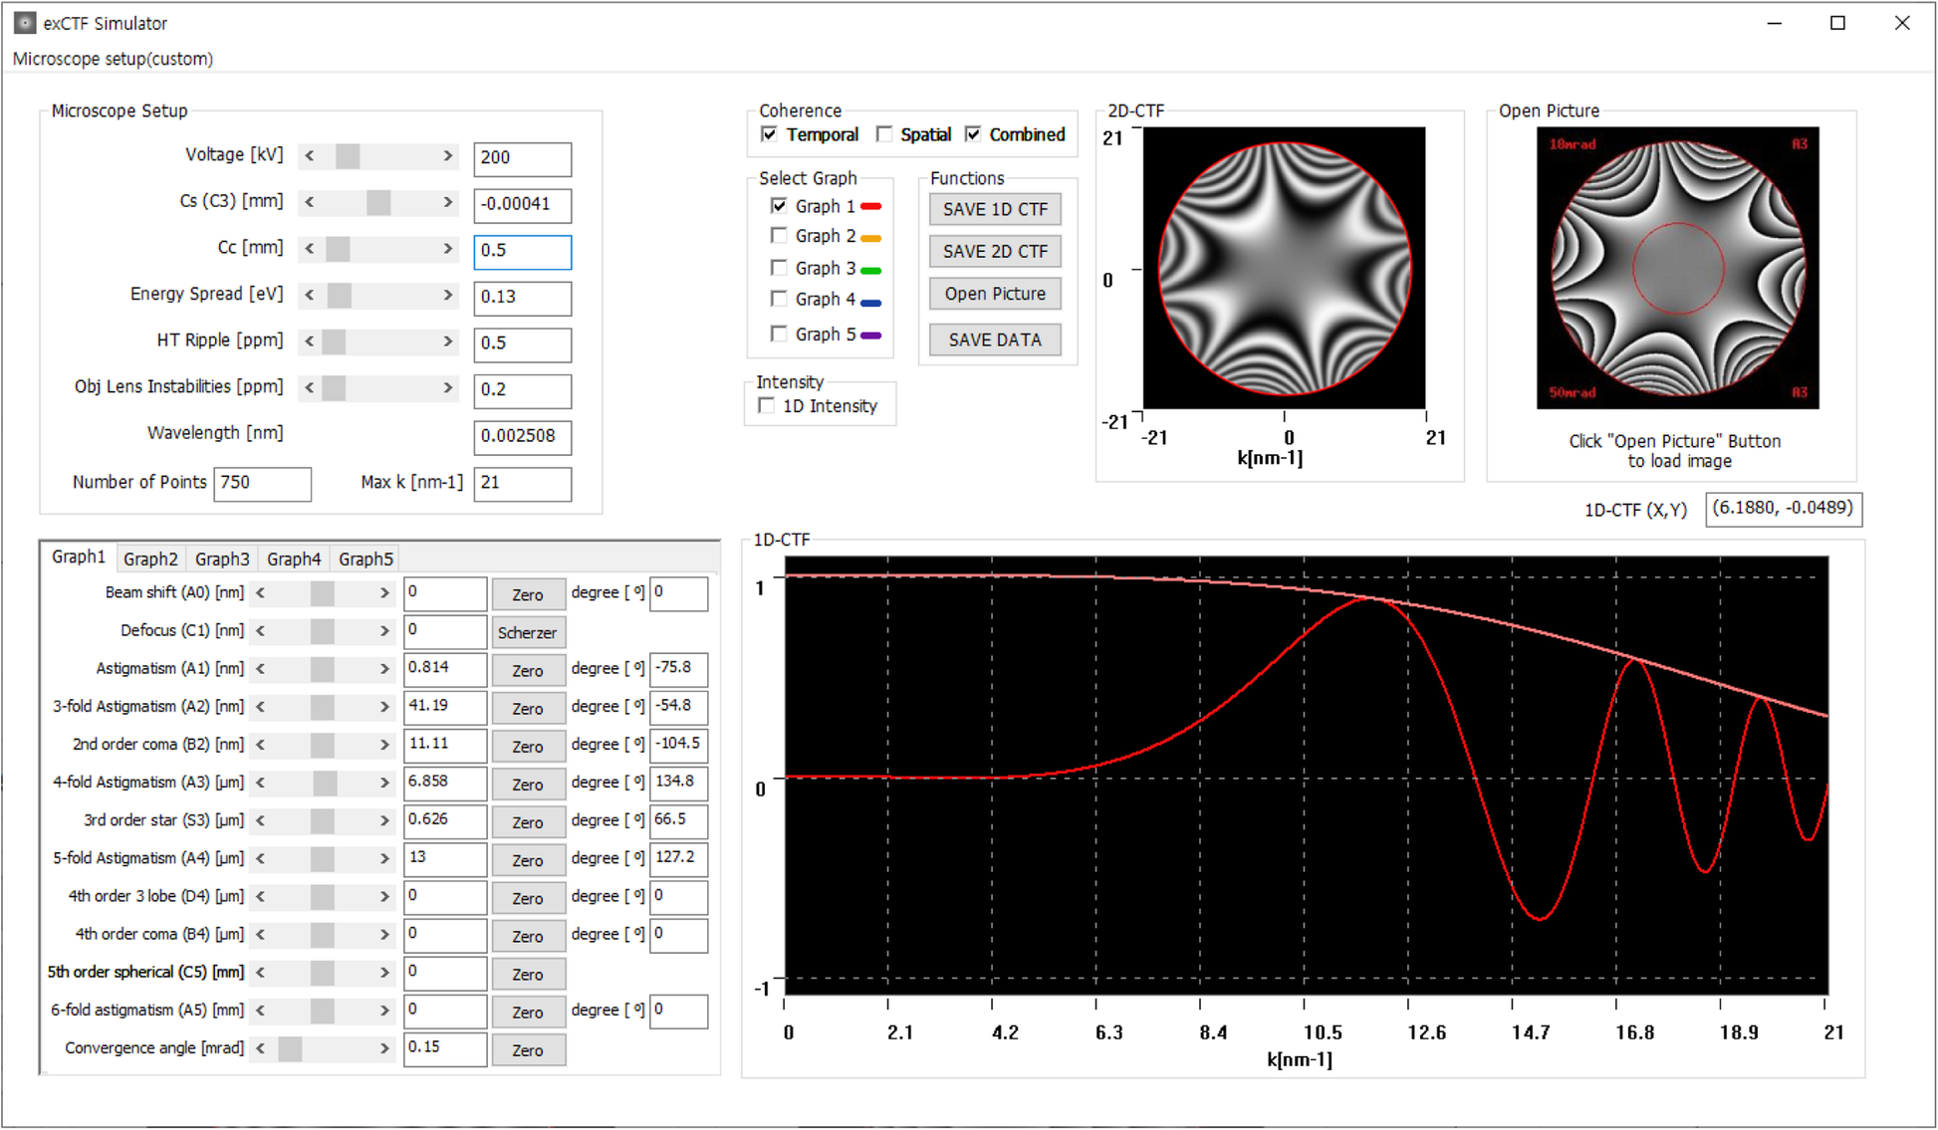
Task: Switch to the Graph1 tab
Action: 78,557
